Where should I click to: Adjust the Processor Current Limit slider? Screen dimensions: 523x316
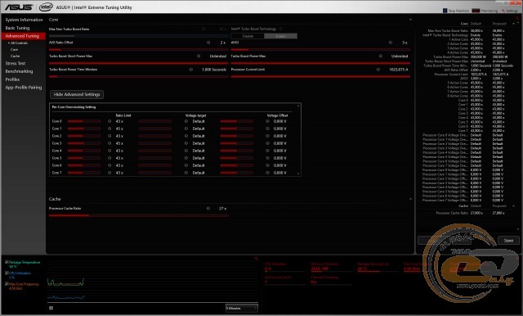pos(320,76)
